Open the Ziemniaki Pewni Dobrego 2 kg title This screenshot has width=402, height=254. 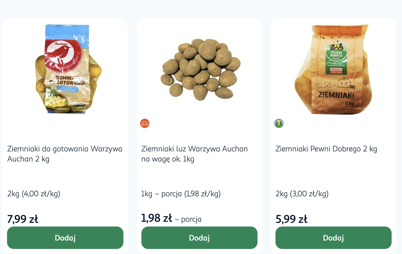point(326,149)
